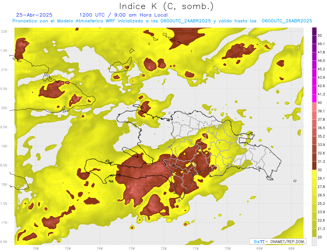Image resolution: width=327 pixels, height=252 pixels.
Task: Click the '29.1' colorbar value
Action: tap(321, 178)
